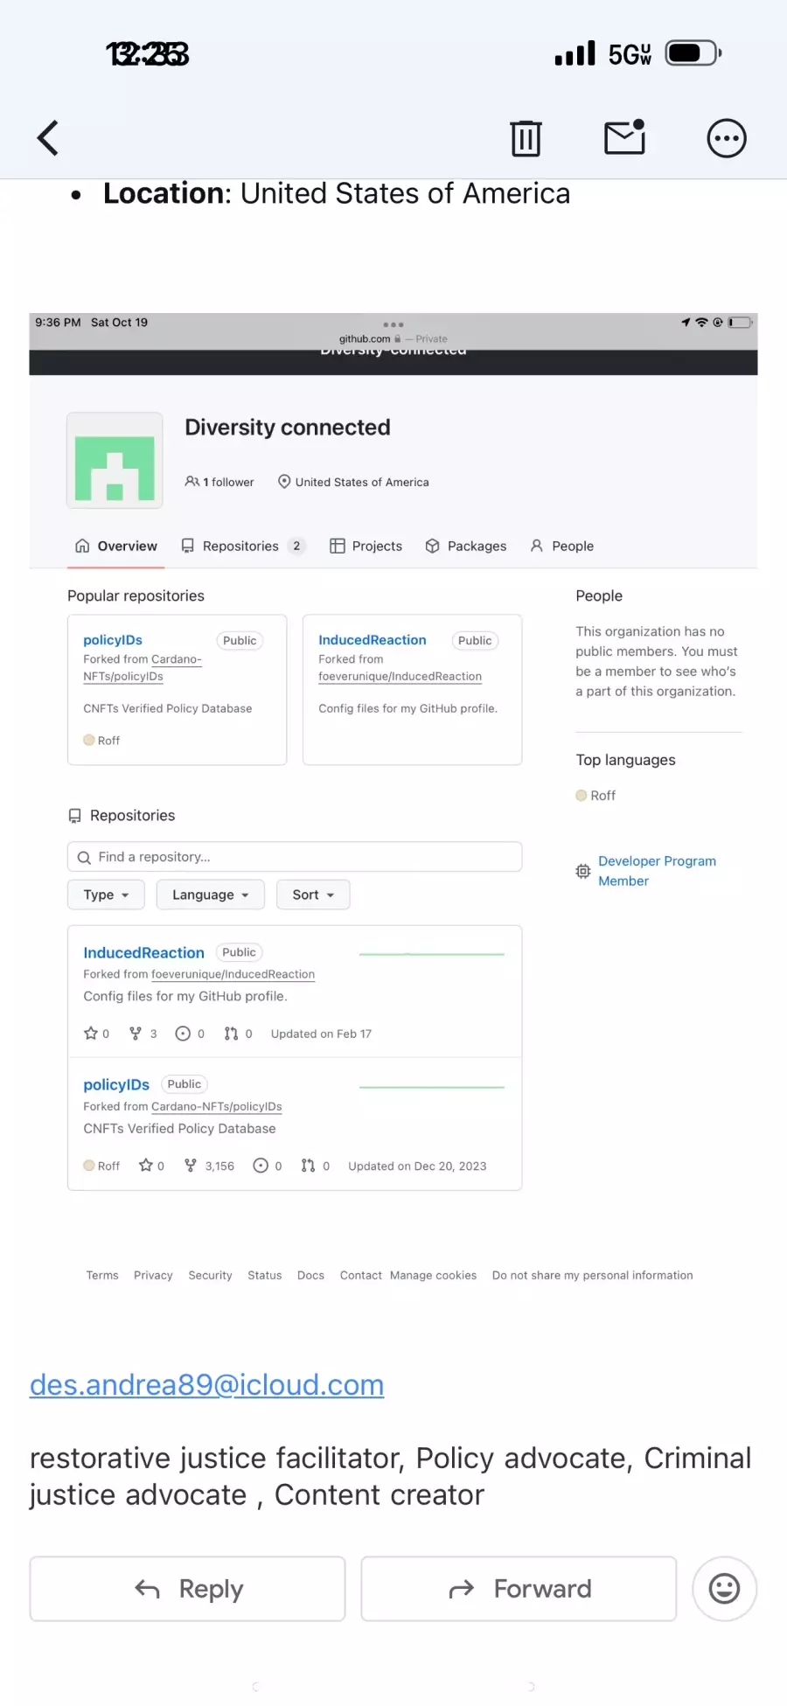This screenshot has width=787, height=1706.
Task: Expand the Type filter dropdown
Action: click(106, 895)
